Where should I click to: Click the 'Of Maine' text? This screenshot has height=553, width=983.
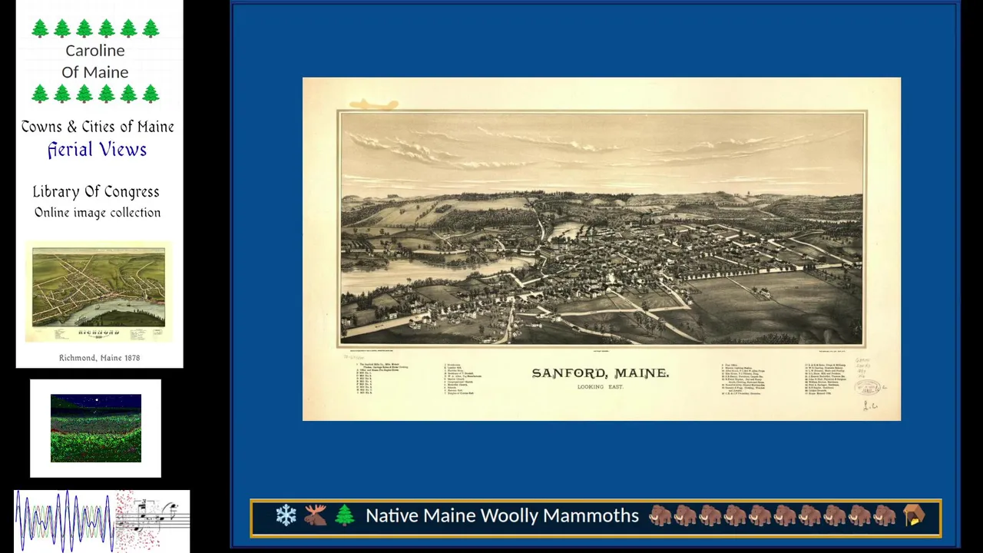(95, 72)
